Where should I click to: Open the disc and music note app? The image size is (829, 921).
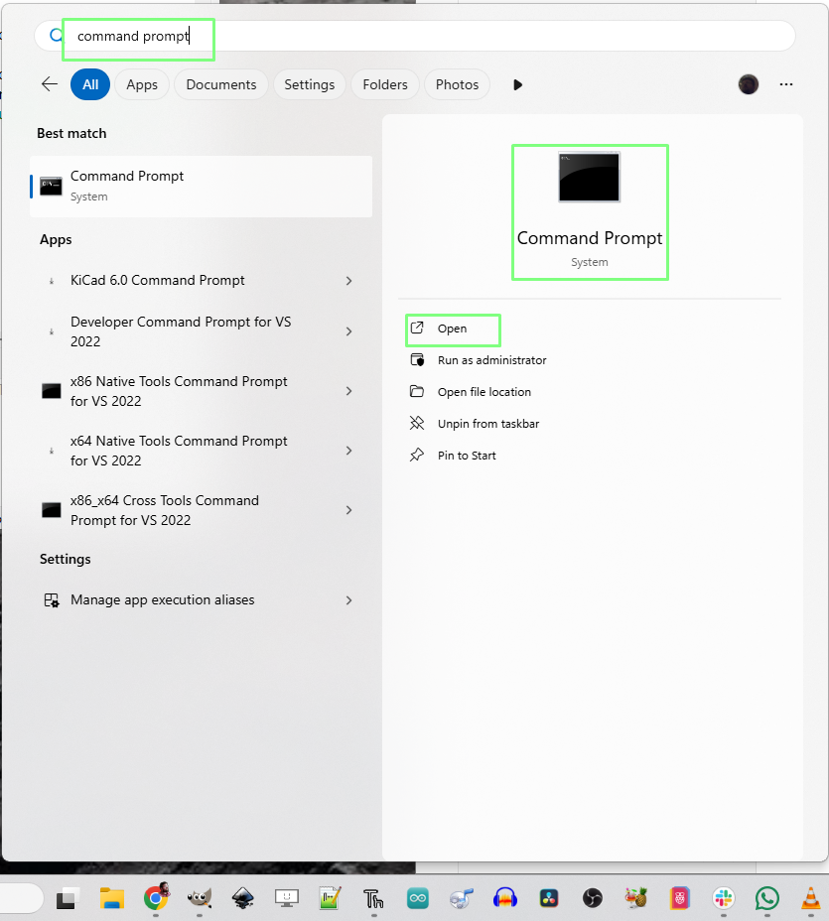[462, 898]
